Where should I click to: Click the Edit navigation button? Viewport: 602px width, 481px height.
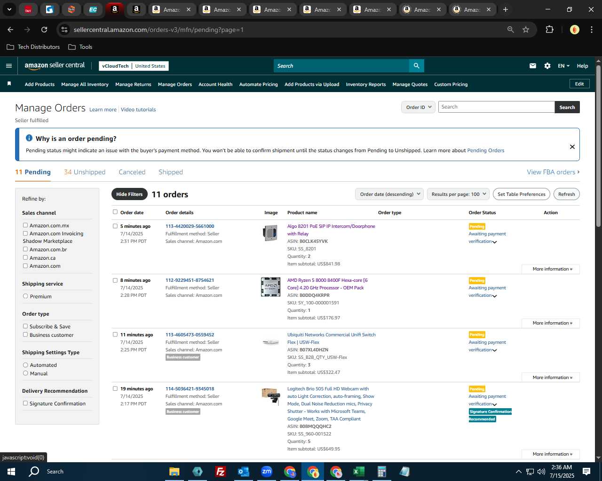tap(579, 84)
